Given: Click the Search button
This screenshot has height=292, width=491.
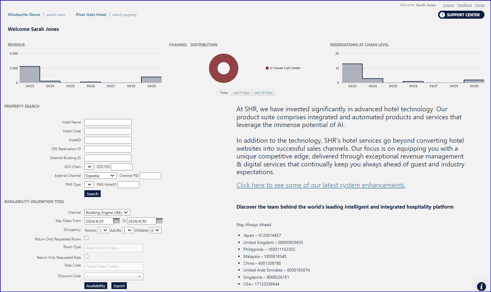Looking at the screenshot, I should pos(92,194).
